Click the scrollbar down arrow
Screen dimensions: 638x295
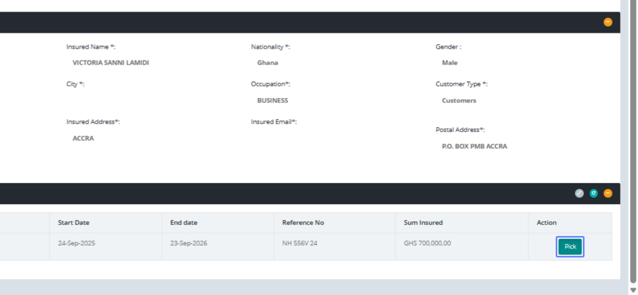pyautogui.click(x=633, y=290)
